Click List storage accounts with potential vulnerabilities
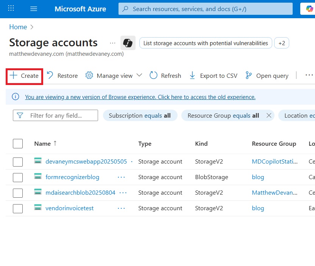 206,43
